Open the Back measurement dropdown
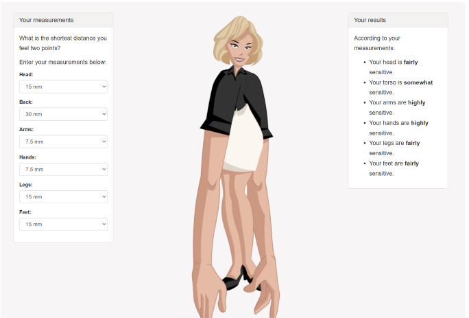The image size is (469, 318). [x=63, y=114]
